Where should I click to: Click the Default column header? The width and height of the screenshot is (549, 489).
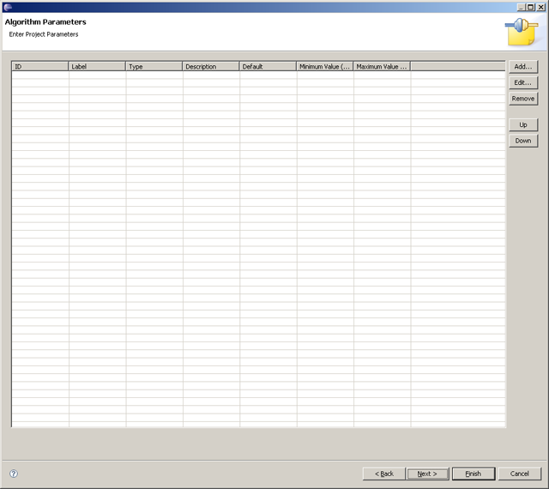pos(268,66)
